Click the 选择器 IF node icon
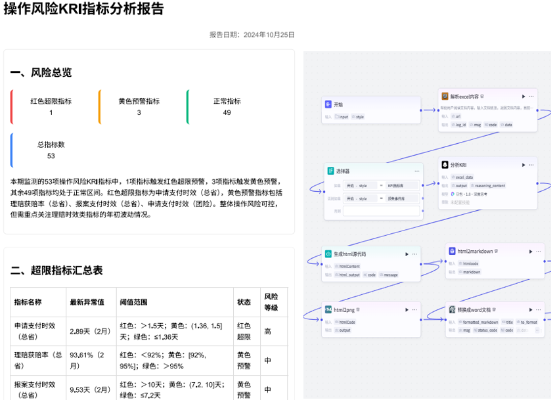 point(330,171)
